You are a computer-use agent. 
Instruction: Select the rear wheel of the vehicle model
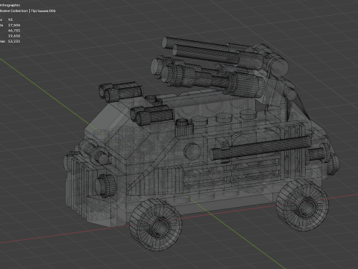pyautogui.click(x=302, y=205)
